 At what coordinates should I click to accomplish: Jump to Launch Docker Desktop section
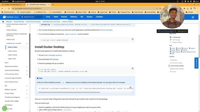tap(177, 66)
